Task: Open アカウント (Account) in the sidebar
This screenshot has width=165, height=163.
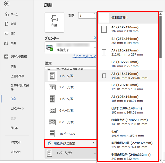Action: click(x=16, y=142)
